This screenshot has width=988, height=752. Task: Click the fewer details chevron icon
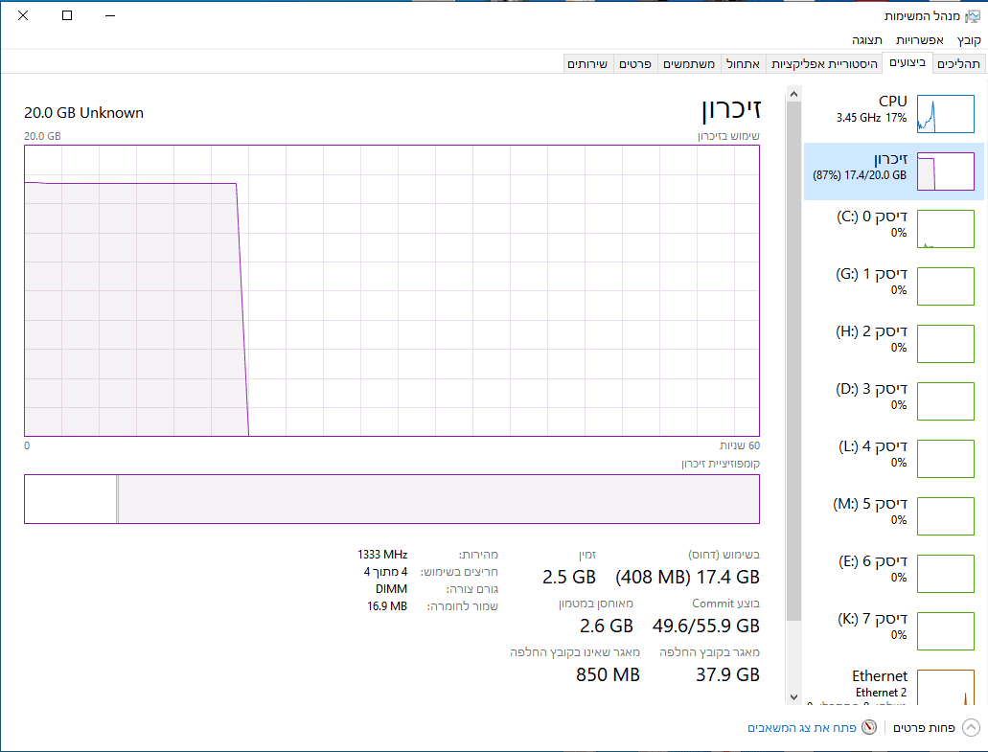(x=971, y=727)
